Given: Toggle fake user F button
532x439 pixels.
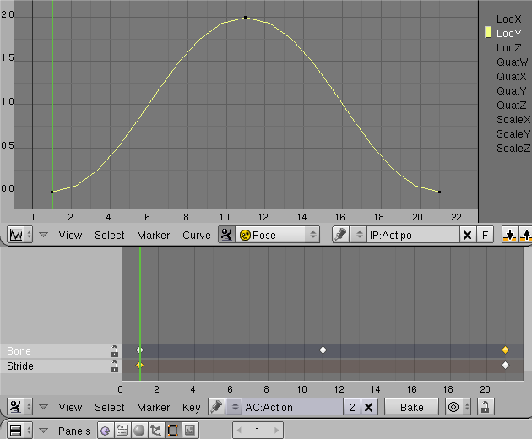Looking at the screenshot, I should tap(486, 235).
